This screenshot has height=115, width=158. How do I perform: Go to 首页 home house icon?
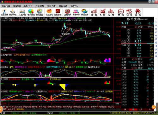138,12
